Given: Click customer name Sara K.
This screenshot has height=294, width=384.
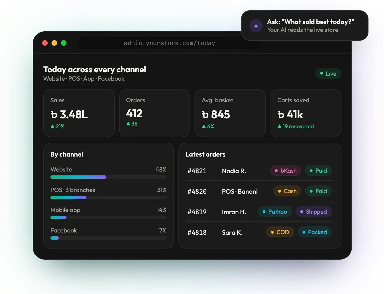Looking at the screenshot, I should click(x=232, y=232).
